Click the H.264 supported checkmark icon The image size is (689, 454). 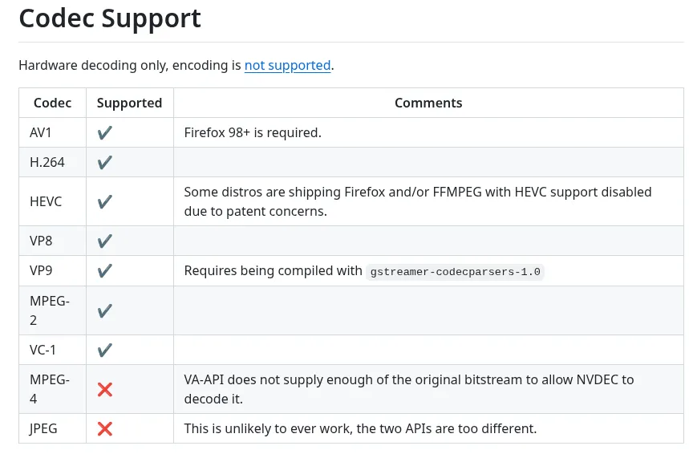pos(104,162)
